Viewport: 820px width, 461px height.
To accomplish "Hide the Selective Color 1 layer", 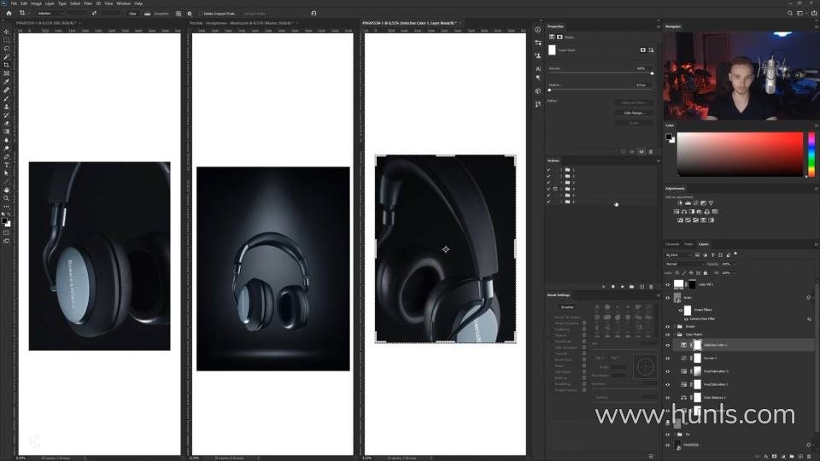I will 667,345.
